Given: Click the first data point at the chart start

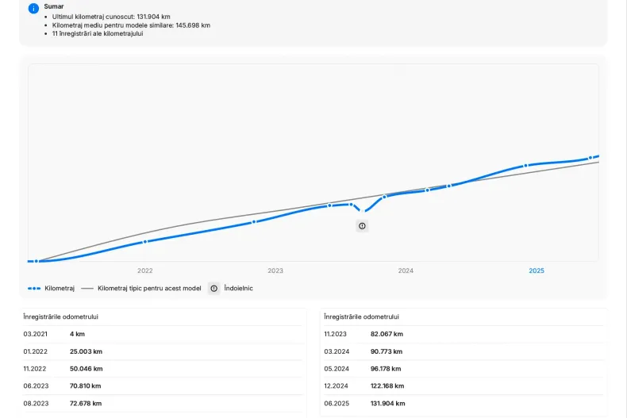Looking at the screenshot, I should tap(36, 261).
